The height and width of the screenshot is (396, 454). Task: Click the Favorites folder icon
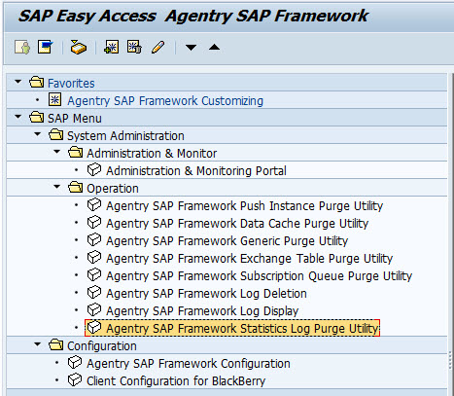(36, 82)
